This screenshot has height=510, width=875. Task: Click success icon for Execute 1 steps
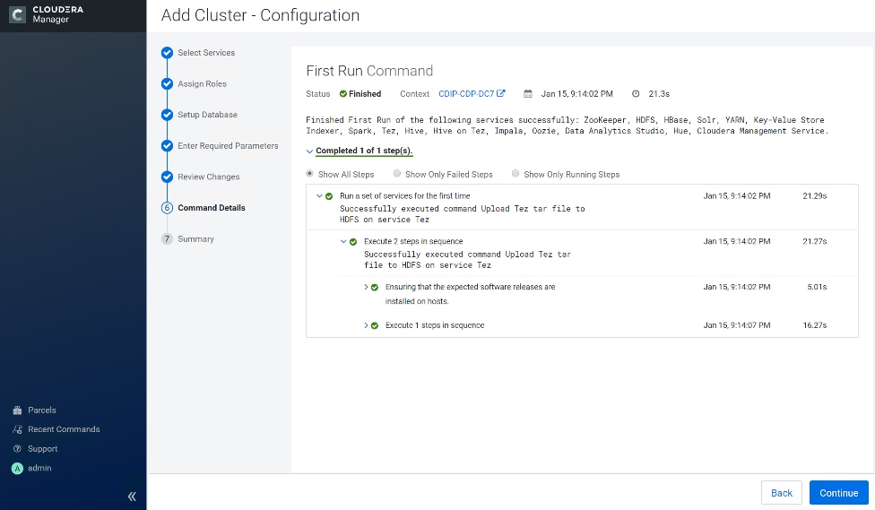(375, 325)
